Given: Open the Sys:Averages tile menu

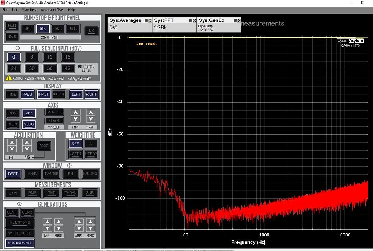Looking at the screenshot, I should pyautogui.click(x=146, y=21).
